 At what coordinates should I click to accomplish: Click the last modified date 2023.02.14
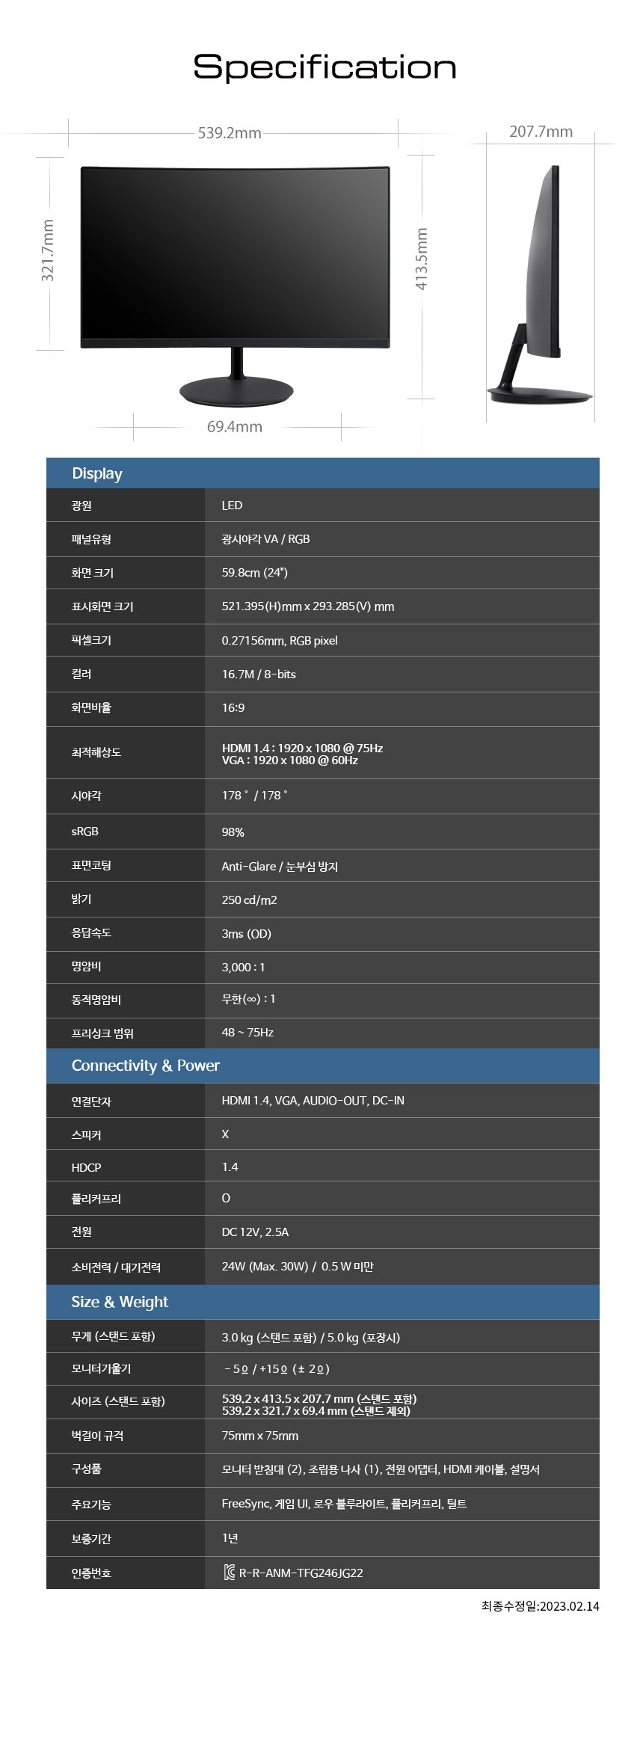(x=540, y=1606)
